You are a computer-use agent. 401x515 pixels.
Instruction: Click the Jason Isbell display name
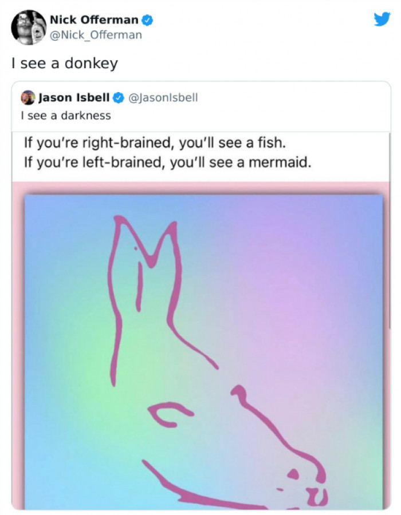click(x=74, y=98)
